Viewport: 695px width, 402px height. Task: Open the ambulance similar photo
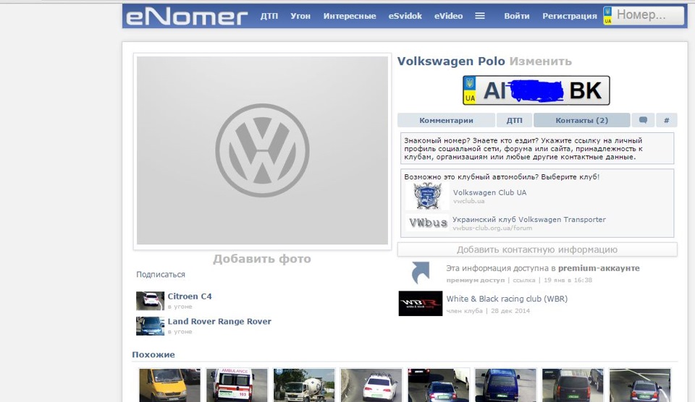pyautogui.click(x=237, y=385)
